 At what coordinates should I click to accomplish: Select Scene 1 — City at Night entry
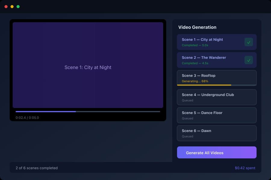click(x=211, y=42)
